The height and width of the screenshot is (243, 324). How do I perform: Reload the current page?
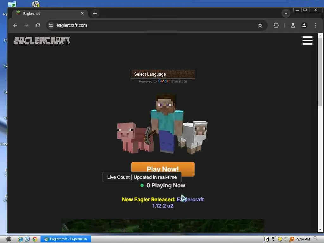[38, 25]
